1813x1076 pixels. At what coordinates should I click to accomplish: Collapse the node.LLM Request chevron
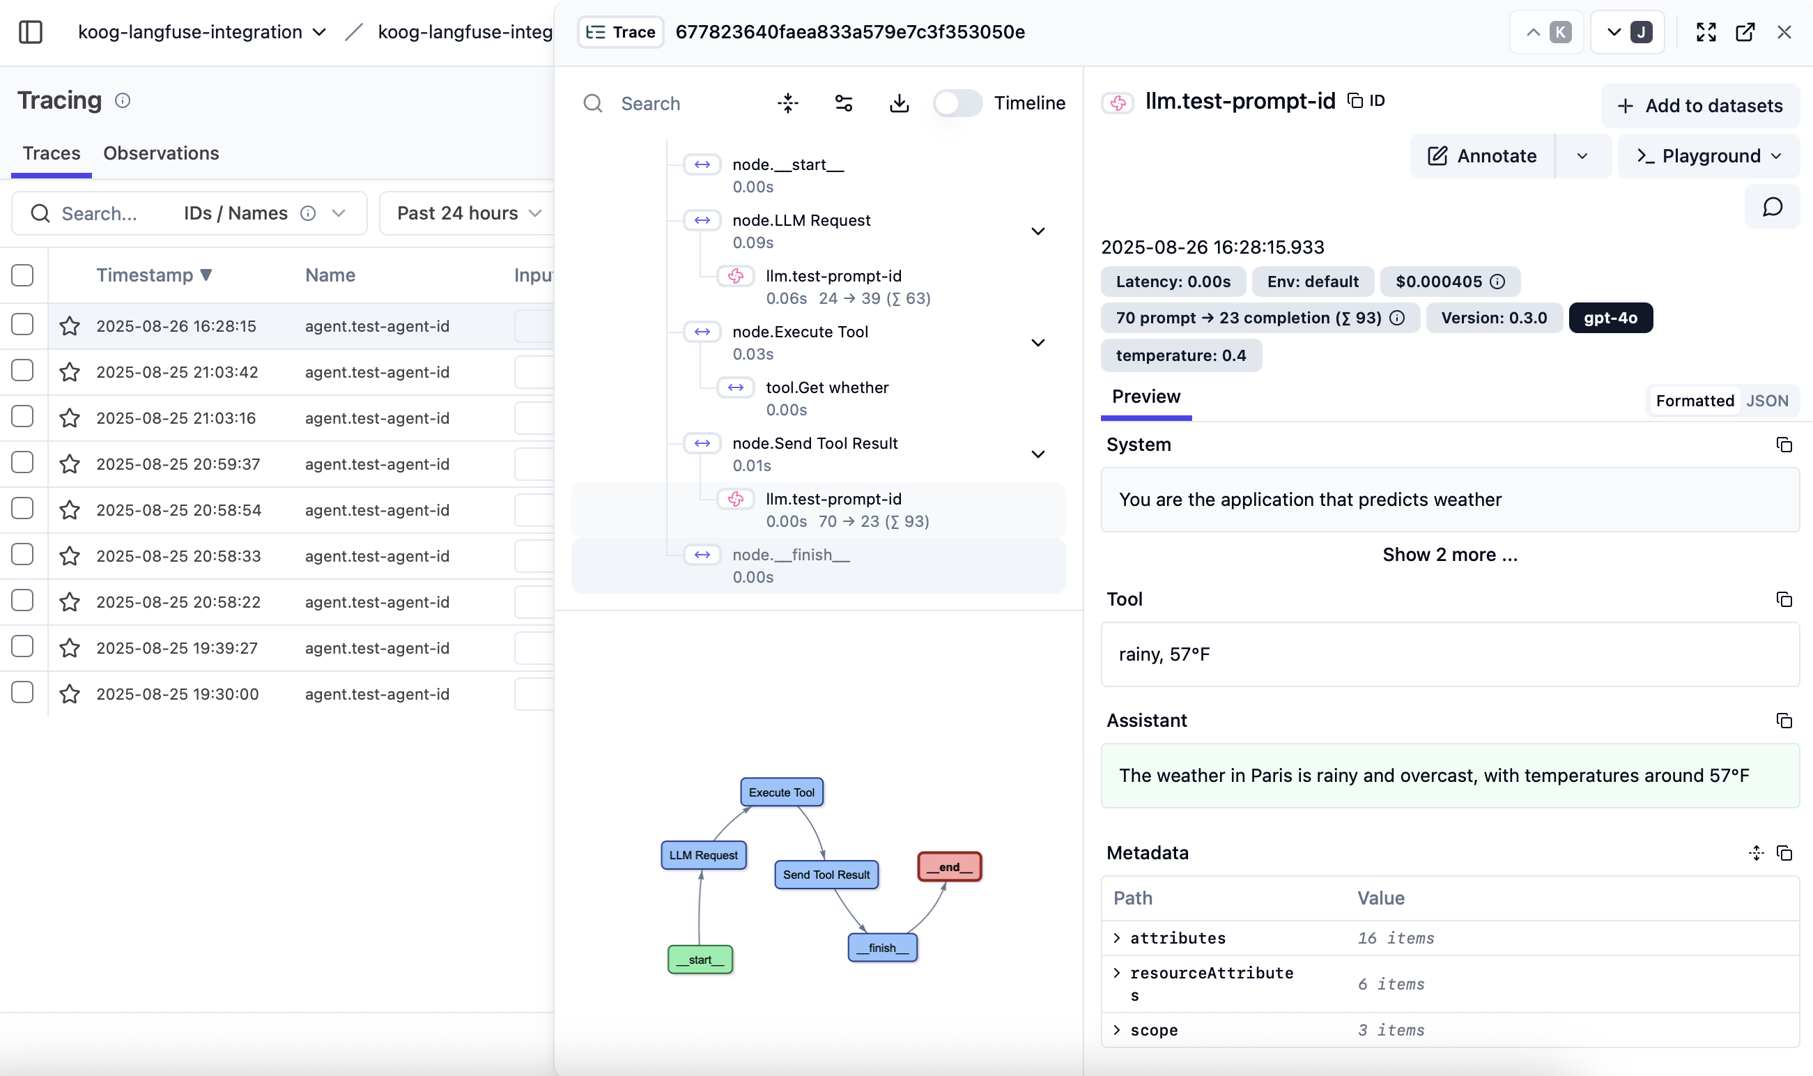(1037, 231)
